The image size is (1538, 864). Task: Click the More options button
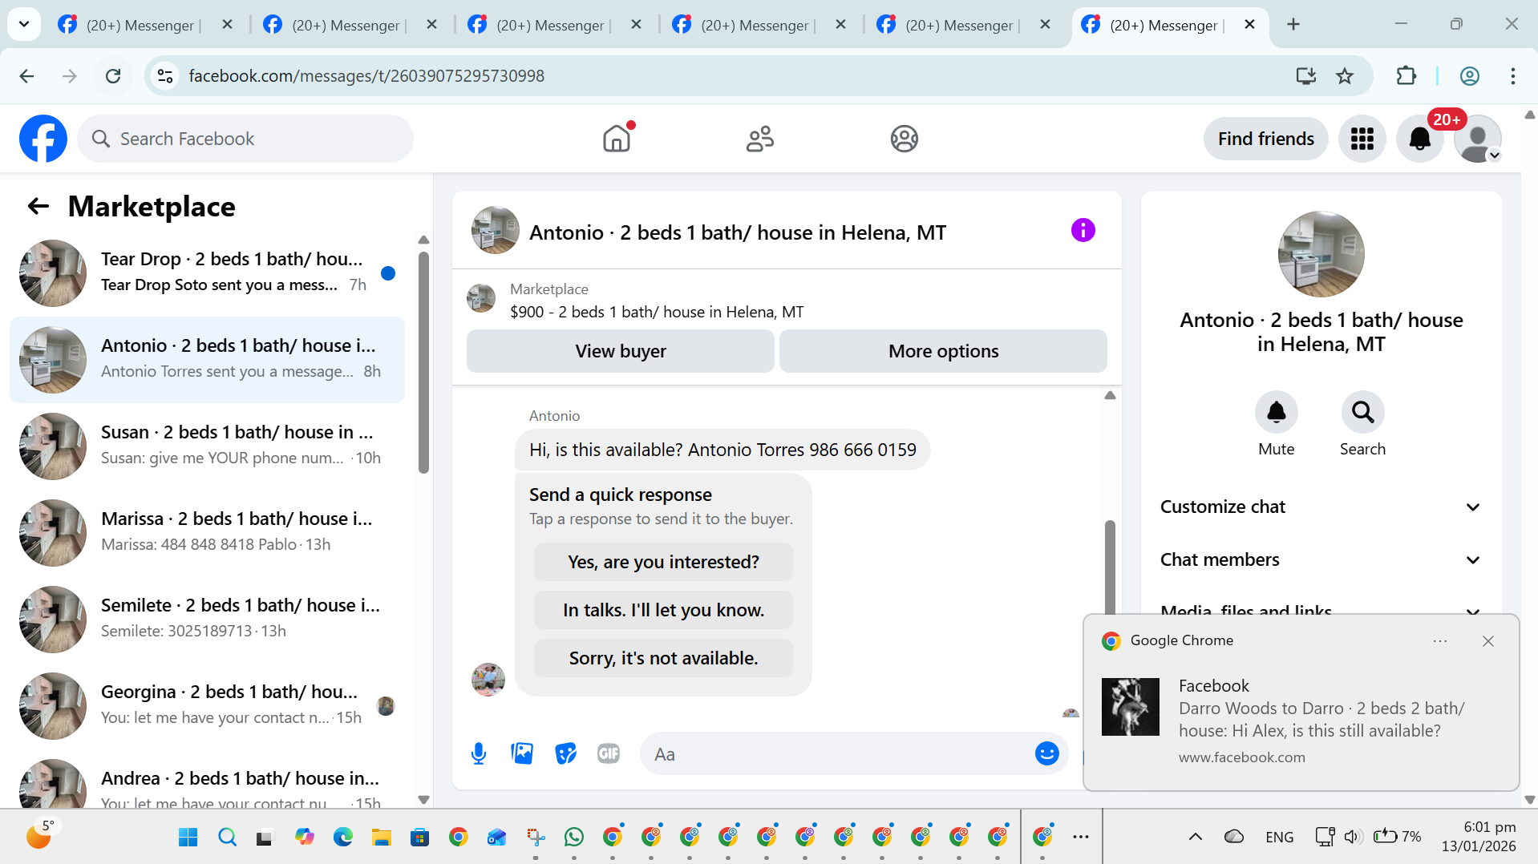[x=943, y=351]
